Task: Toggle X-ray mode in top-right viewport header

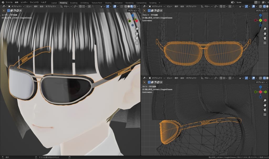Action: tap(260, 6)
